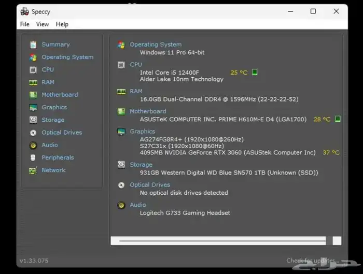Click "Intel Core i5 12400F" text
This screenshot has height=274, width=363.
[x=169, y=73]
